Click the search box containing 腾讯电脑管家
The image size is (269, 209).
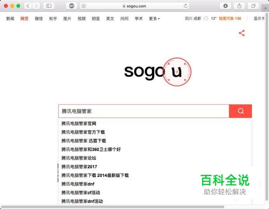tap(144, 111)
